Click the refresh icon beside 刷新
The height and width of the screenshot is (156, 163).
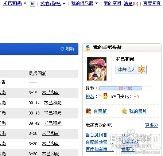pyautogui.click(x=62, y=49)
